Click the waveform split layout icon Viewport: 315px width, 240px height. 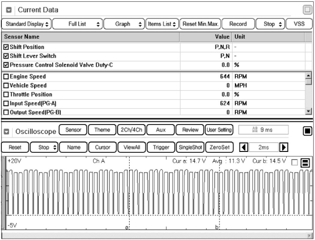(306, 163)
